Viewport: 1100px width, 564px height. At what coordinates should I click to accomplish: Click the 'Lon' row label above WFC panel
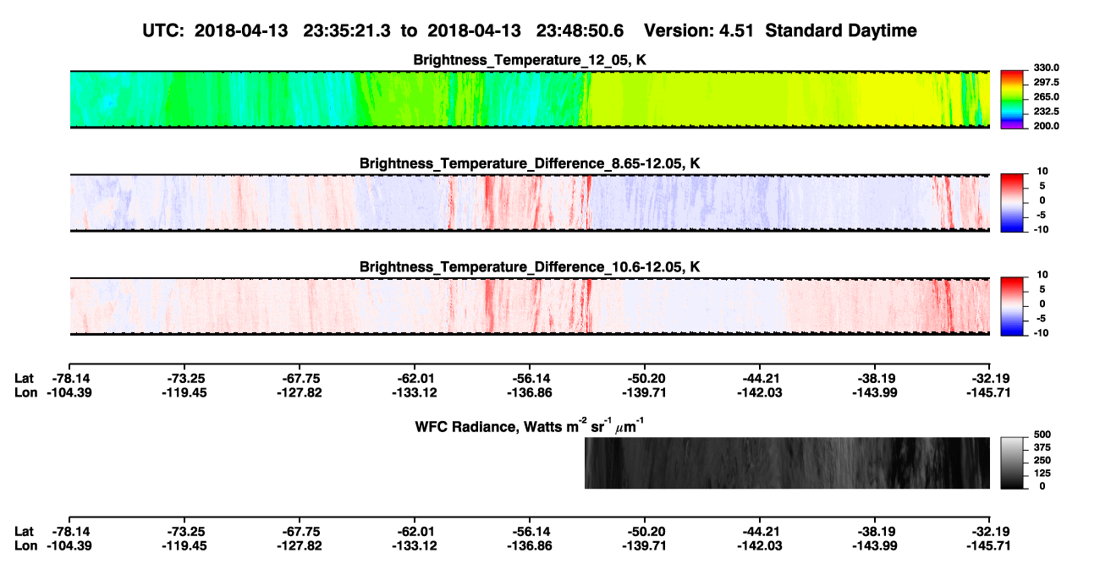(25, 392)
